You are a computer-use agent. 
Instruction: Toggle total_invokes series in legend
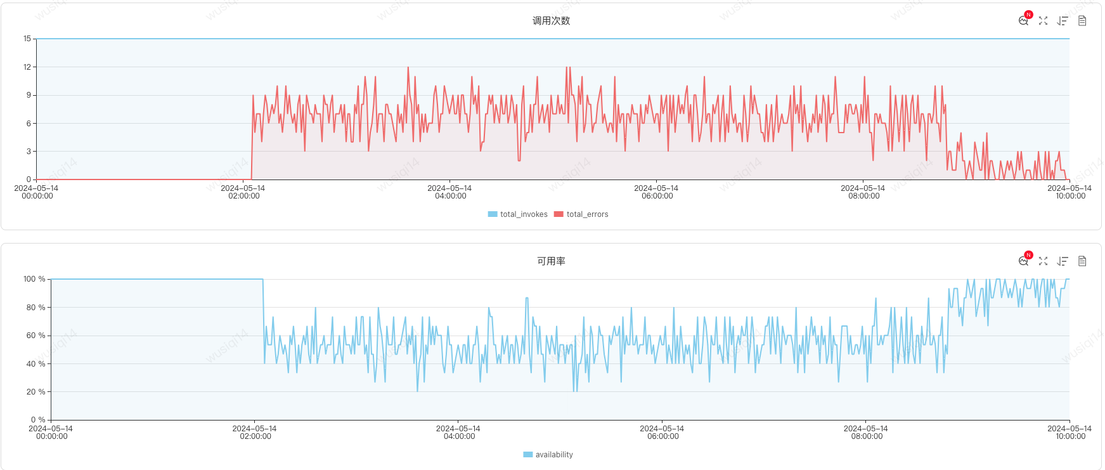(517, 214)
